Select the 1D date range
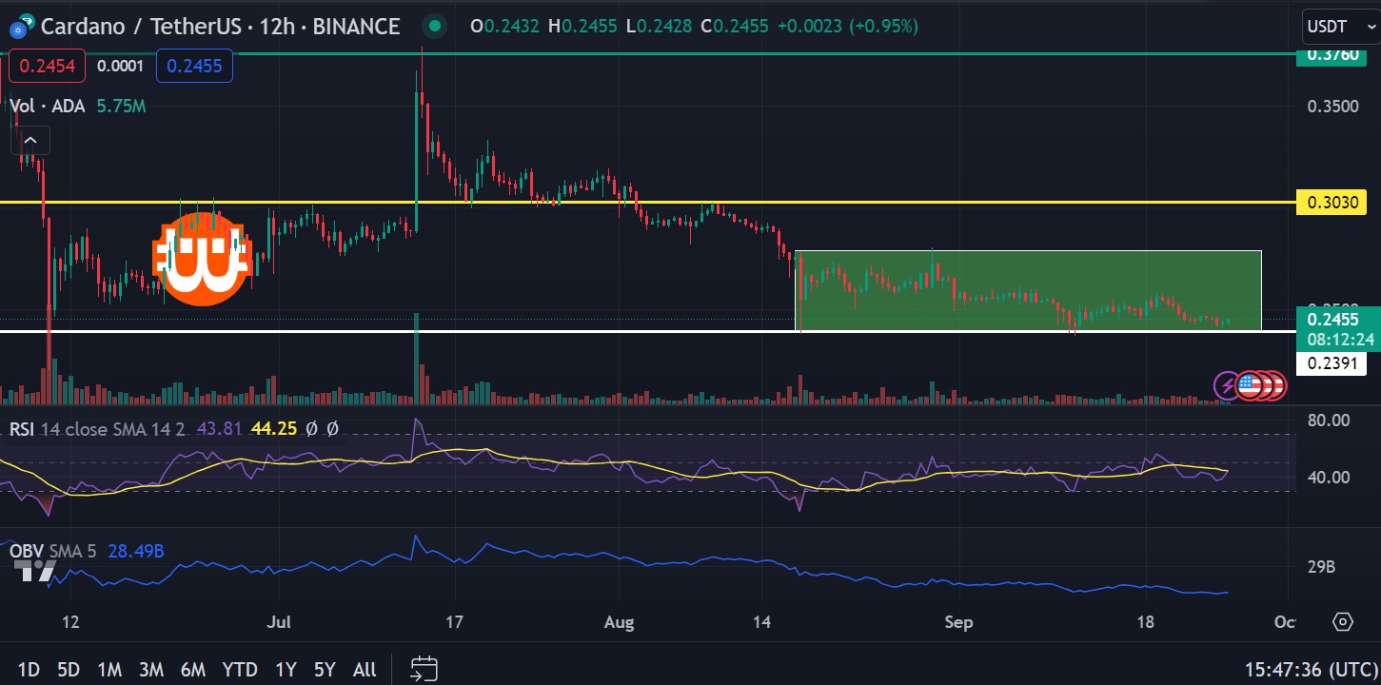This screenshot has height=685, width=1381. 29,670
